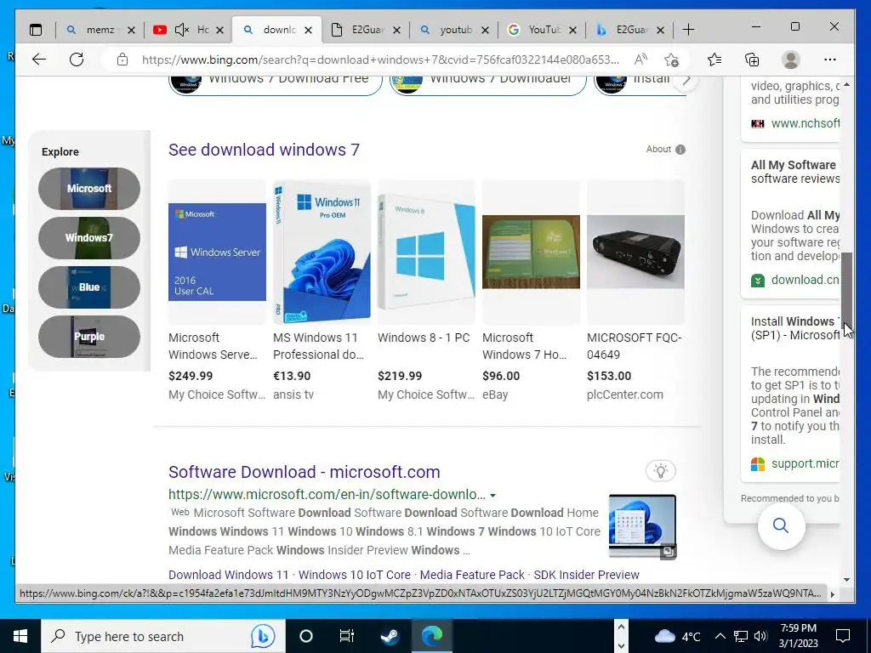Open the tab actions menu icon
The width and height of the screenshot is (871, 653).
pyautogui.click(x=36, y=30)
